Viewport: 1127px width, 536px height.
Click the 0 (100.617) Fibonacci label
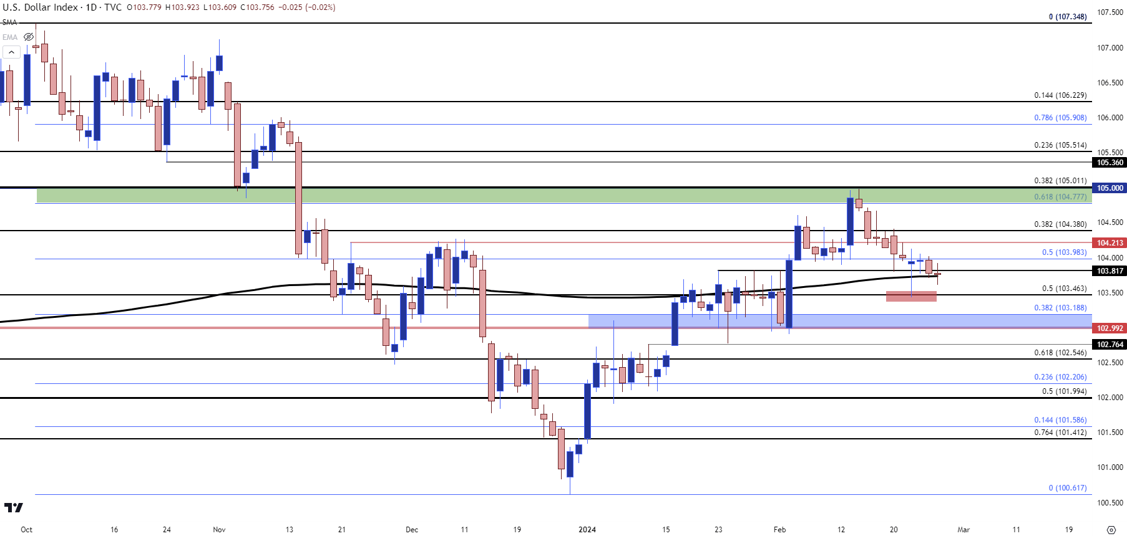click(1068, 488)
